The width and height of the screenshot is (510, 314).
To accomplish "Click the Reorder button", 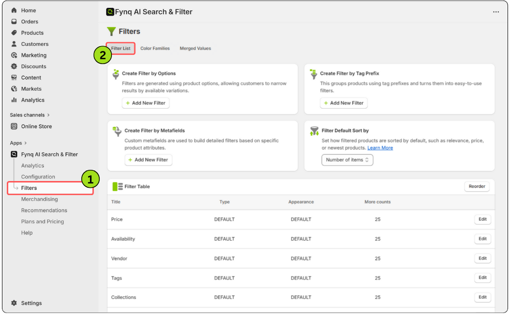I will (x=476, y=186).
